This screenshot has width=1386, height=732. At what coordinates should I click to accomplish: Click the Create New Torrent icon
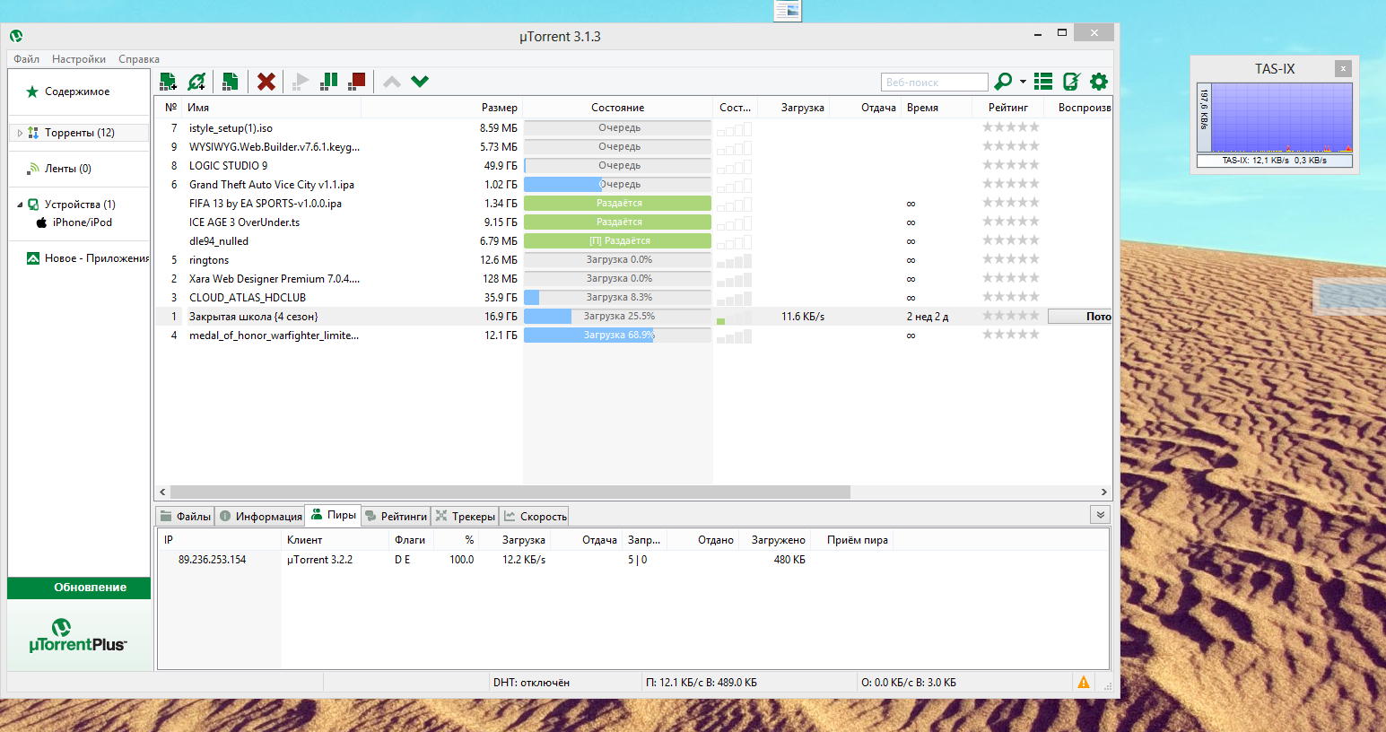(230, 82)
